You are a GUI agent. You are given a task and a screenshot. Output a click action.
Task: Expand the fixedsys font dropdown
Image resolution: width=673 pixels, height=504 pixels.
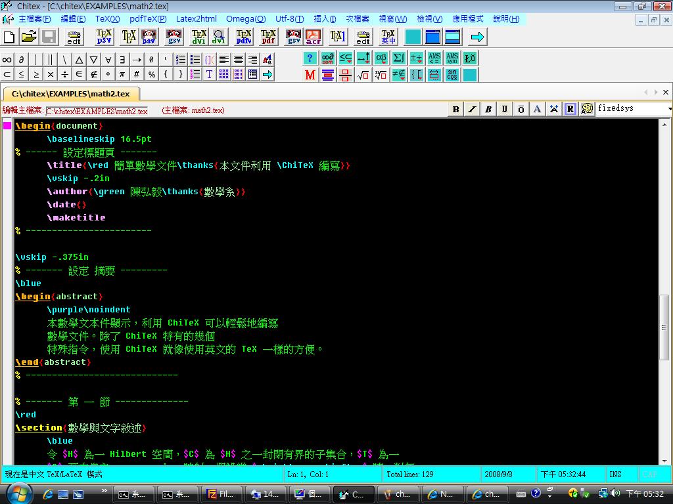pos(669,109)
